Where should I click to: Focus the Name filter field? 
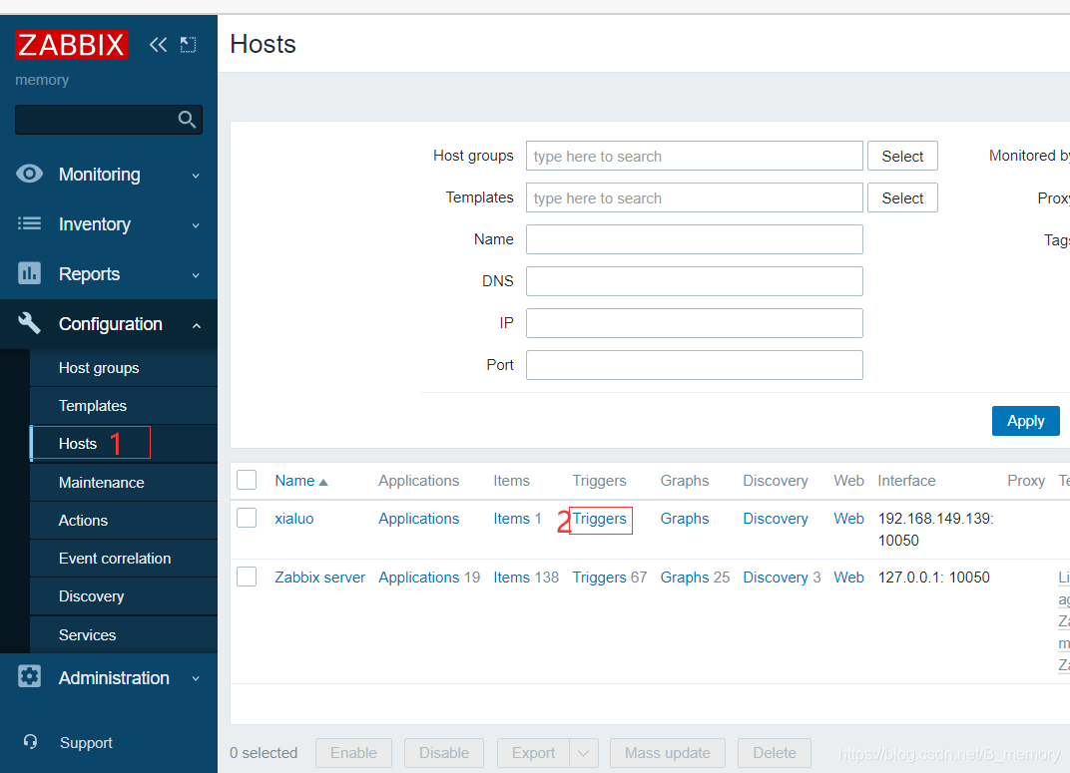694,239
